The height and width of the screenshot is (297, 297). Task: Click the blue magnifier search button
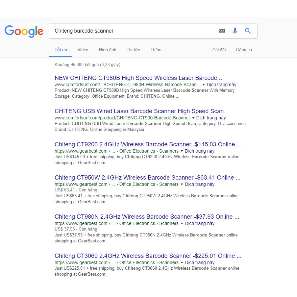pyautogui.click(x=248, y=31)
